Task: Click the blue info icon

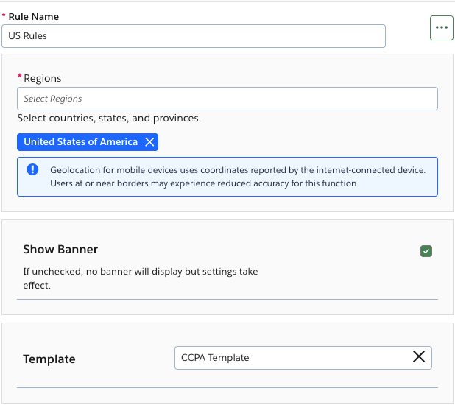Action: pos(32,169)
